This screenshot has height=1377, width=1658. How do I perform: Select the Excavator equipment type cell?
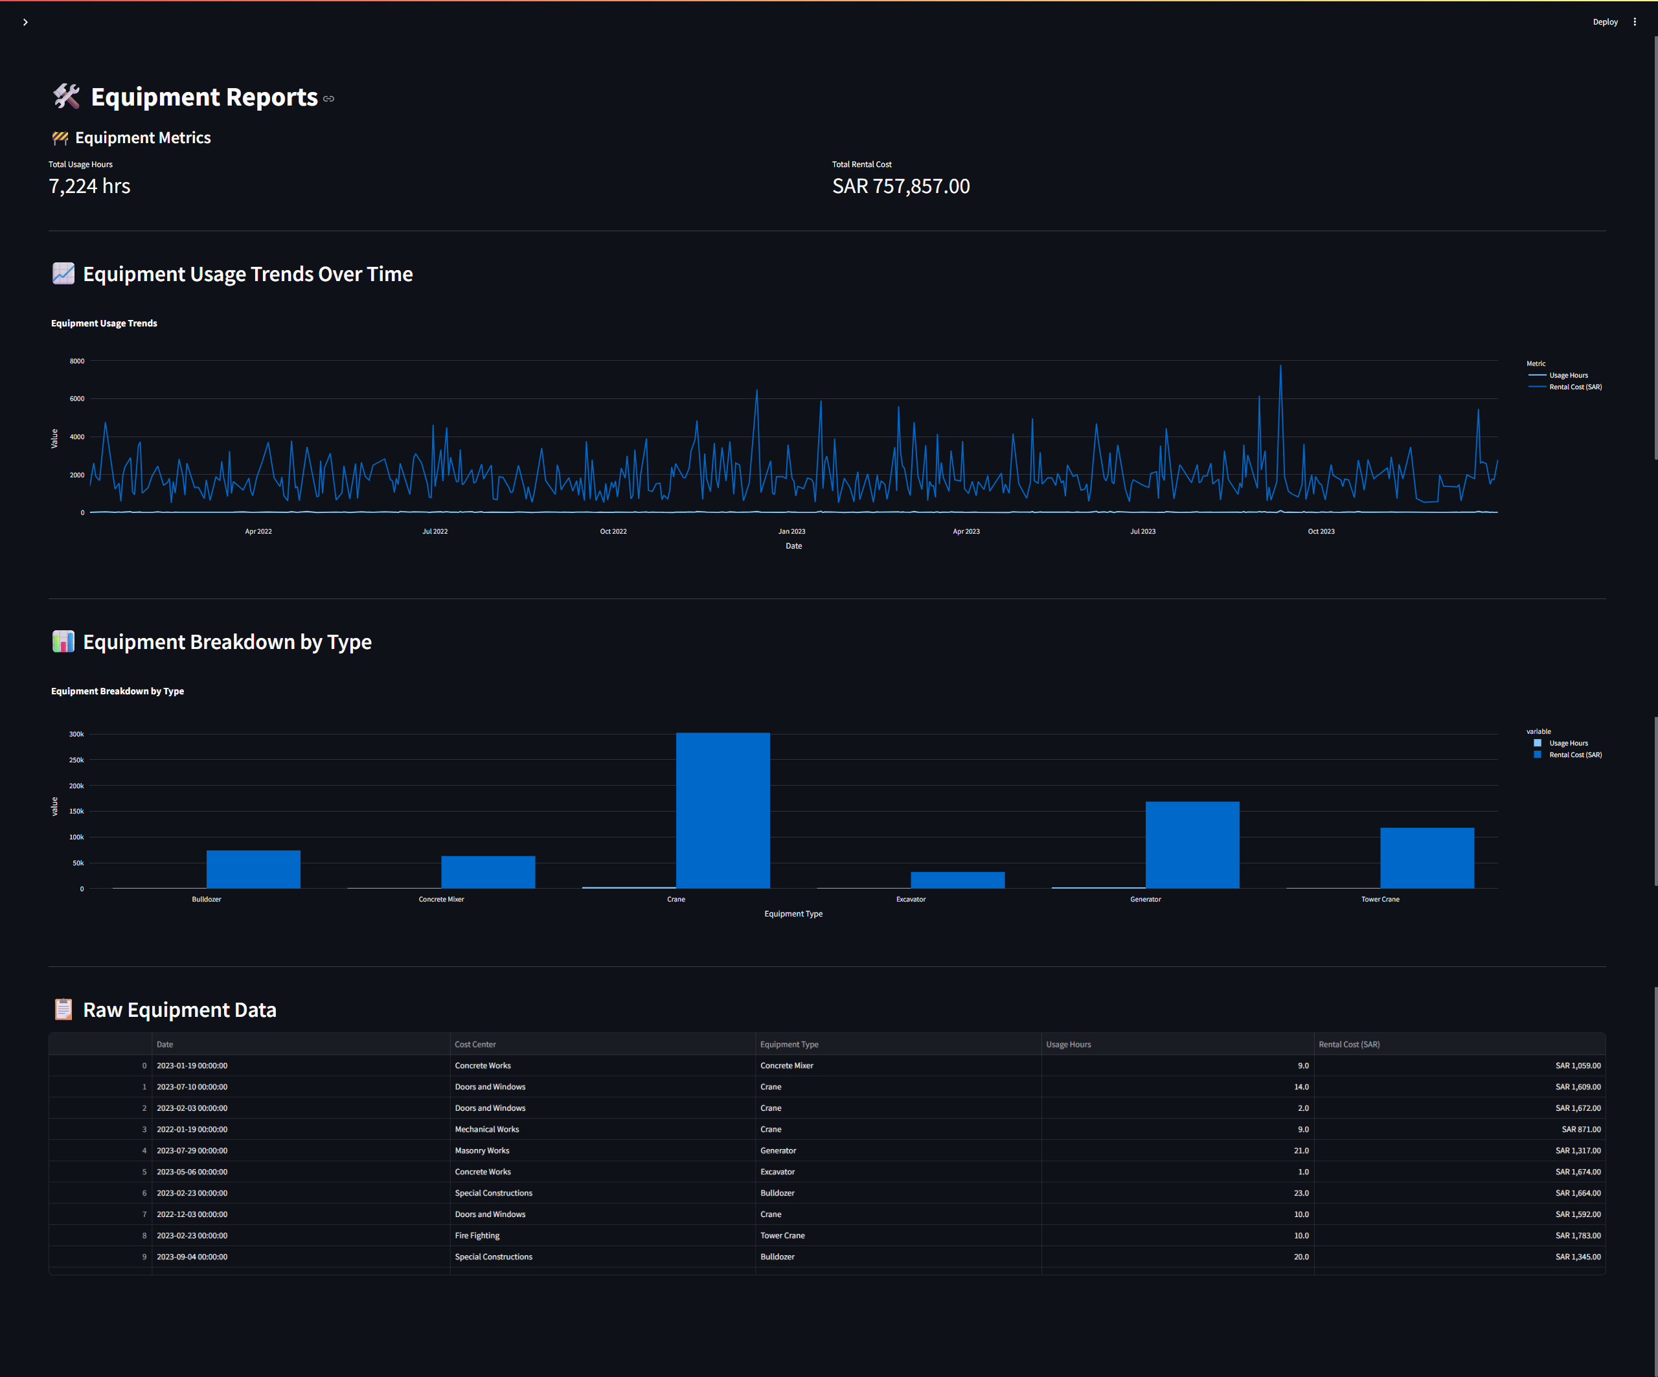(x=898, y=1172)
